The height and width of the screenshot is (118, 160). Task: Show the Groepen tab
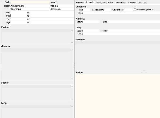pyautogui.click(x=132, y=2)
